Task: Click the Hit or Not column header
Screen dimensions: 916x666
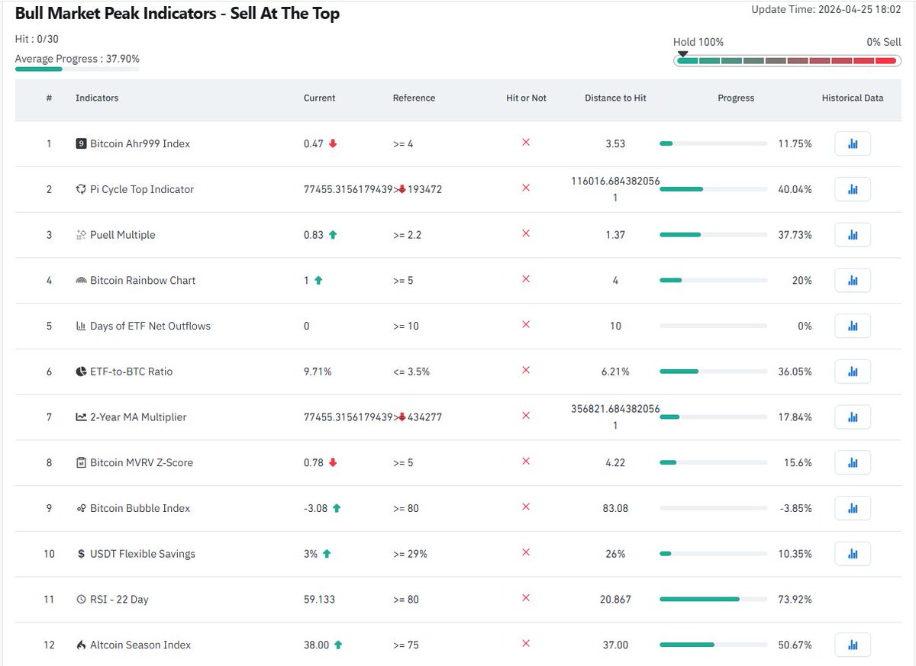Action: 526,98
